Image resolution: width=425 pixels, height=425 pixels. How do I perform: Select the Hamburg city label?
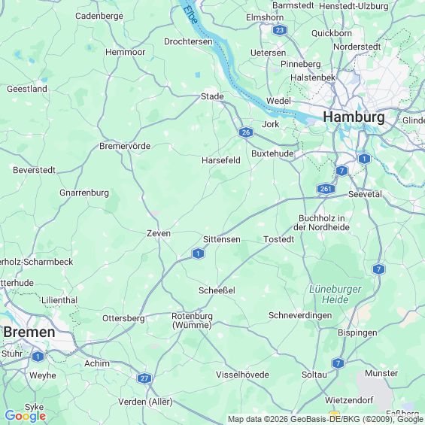point(354,117)
